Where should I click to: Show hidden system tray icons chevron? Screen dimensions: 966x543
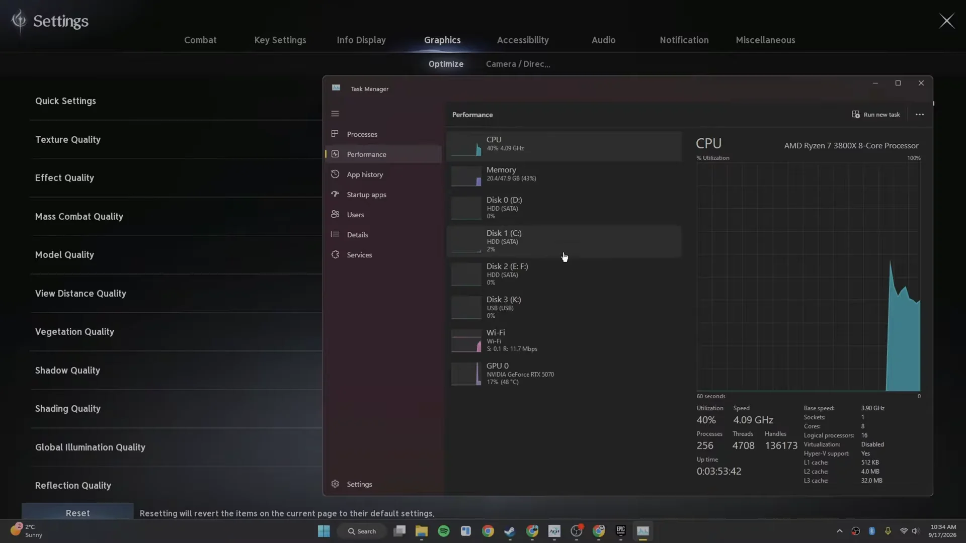(x=839, y=531)
